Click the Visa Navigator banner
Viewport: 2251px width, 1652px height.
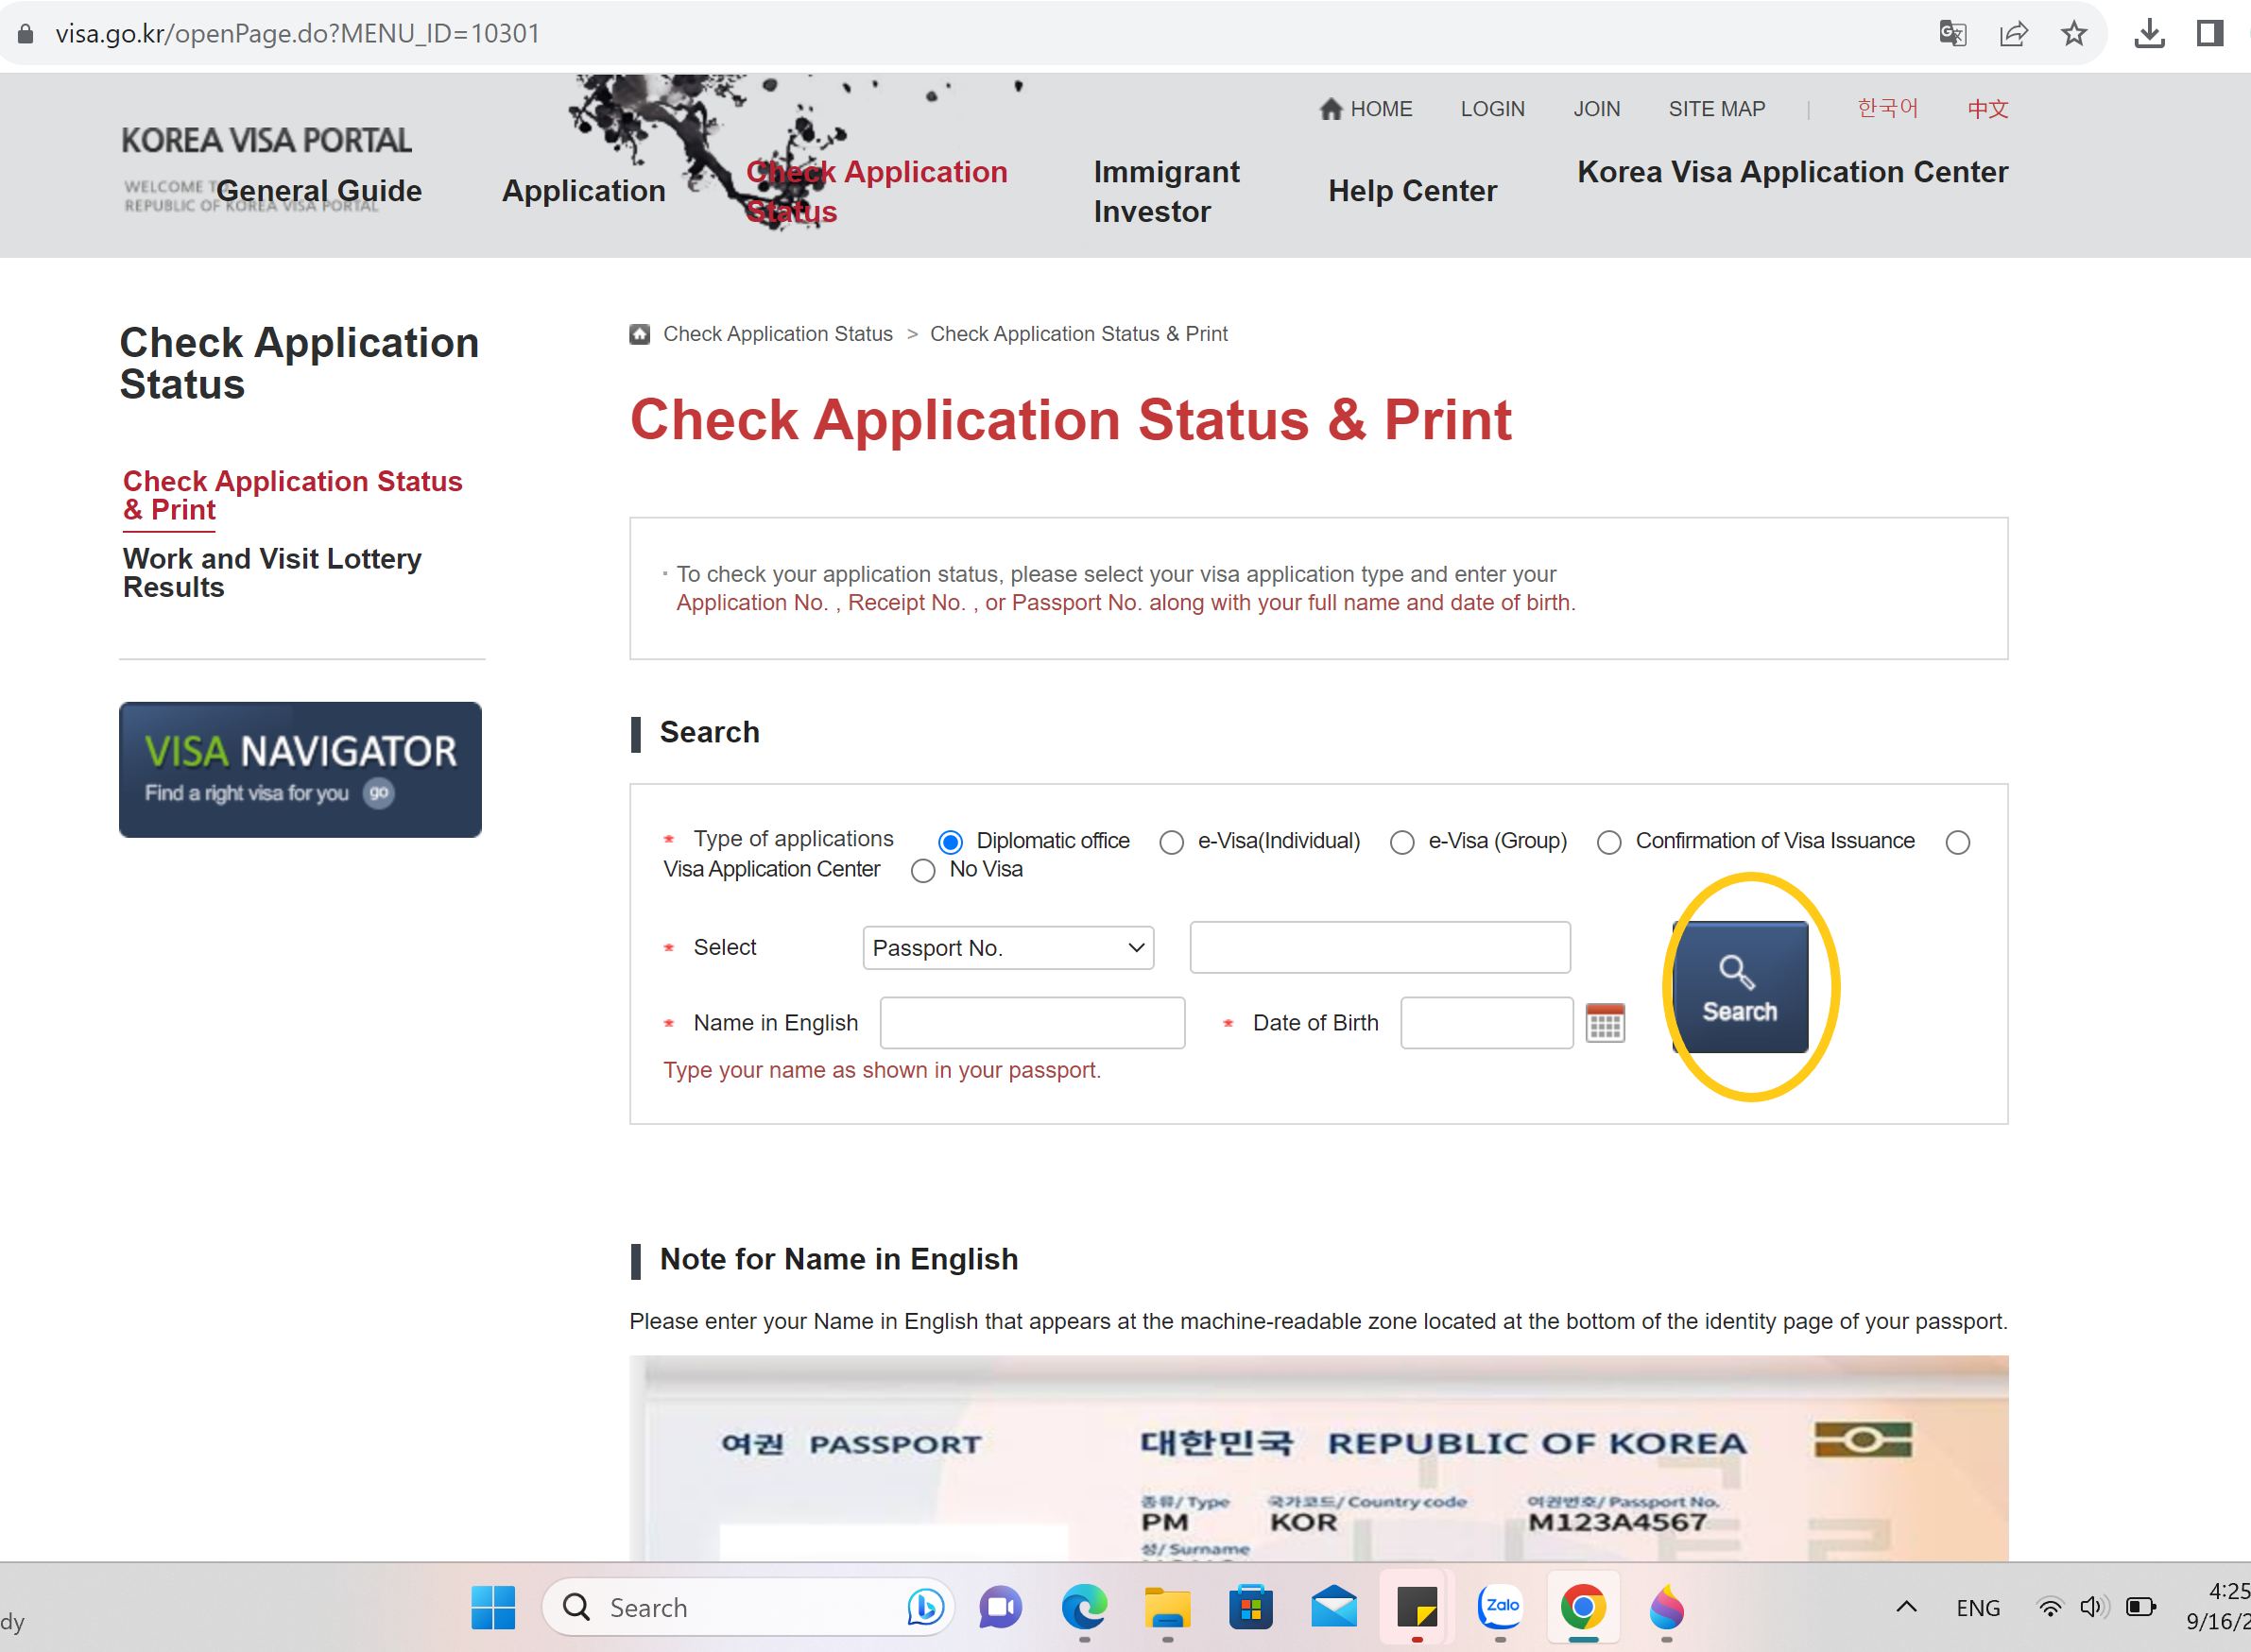301,769
